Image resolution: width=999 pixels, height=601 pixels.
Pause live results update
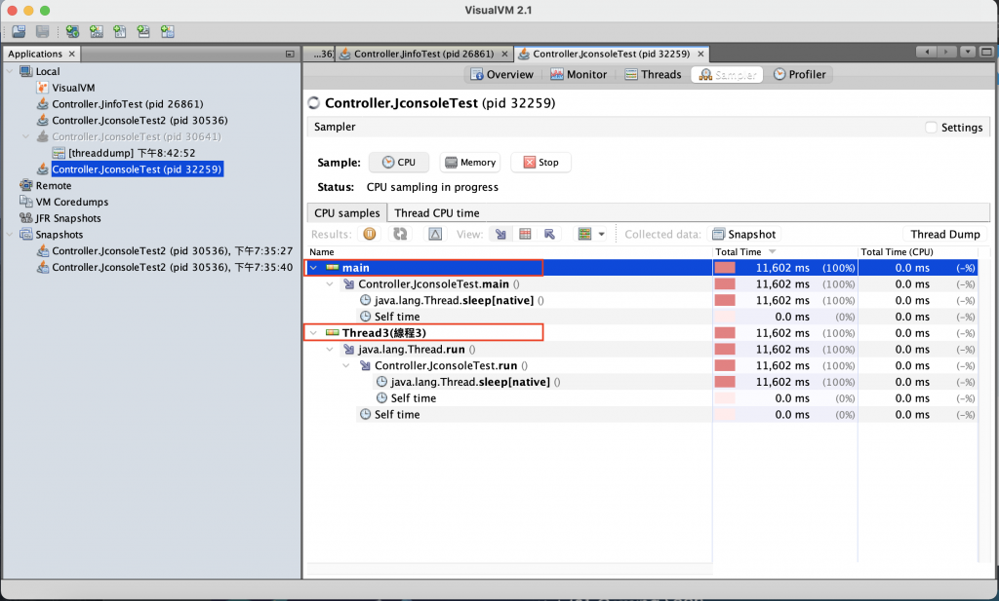pyautogui.click(x=370, y=234)
